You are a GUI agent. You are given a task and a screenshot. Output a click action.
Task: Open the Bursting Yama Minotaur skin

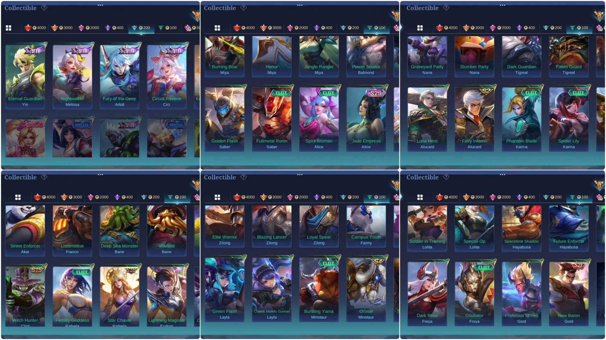click(319, 289)
